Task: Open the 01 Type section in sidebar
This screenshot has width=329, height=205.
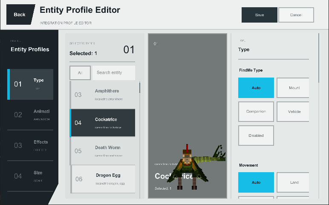Action: point(30,84)
